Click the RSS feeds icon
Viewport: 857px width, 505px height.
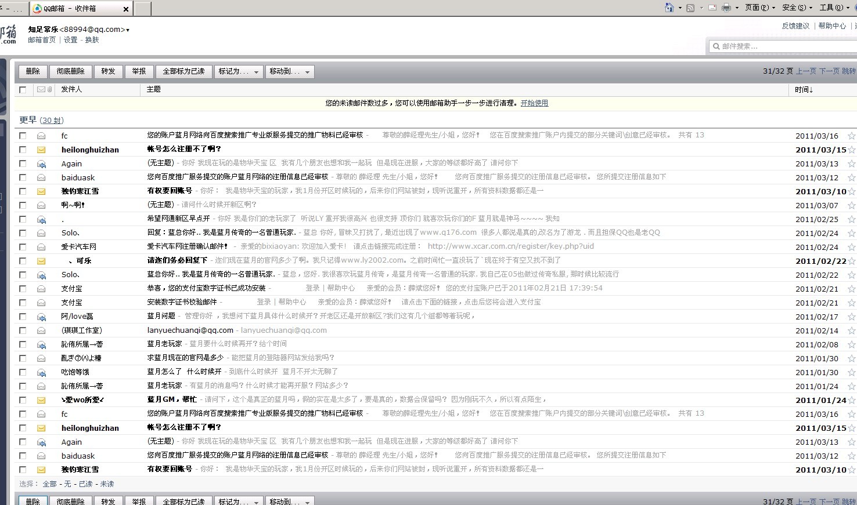click(690, 8)
